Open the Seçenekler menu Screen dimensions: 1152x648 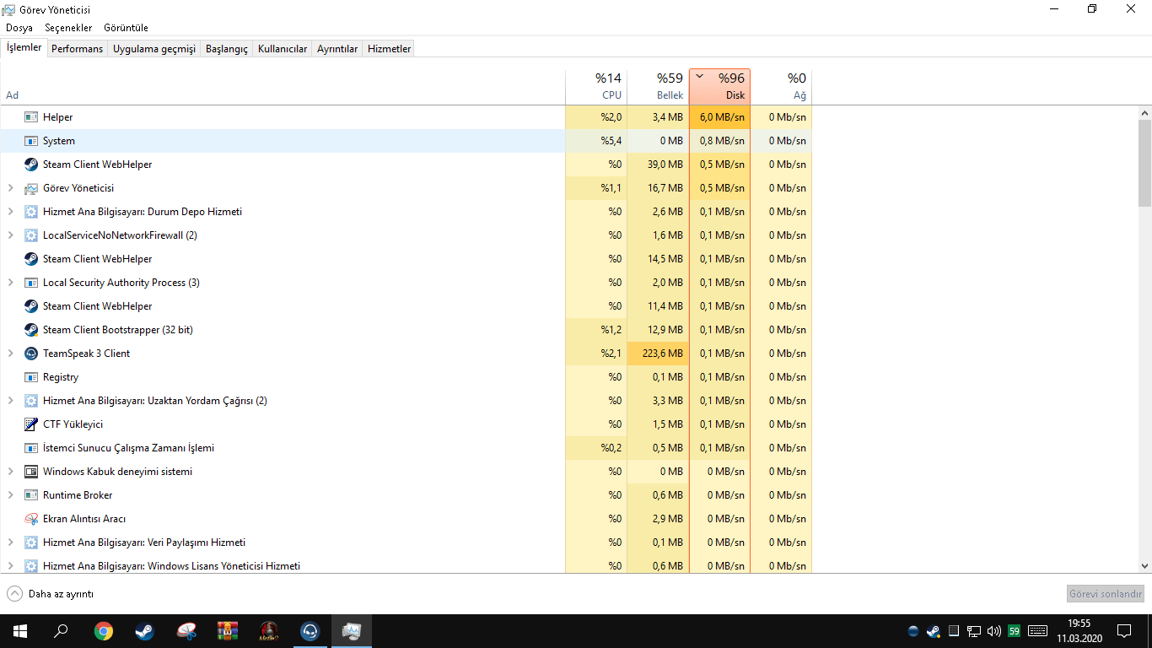point(68,28)
